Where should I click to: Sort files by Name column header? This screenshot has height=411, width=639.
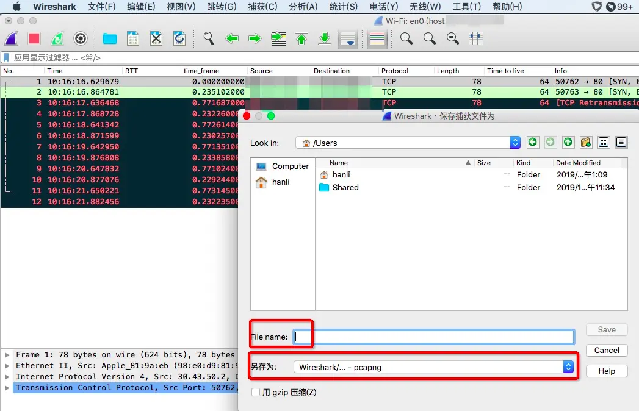[x=394, y=163]
